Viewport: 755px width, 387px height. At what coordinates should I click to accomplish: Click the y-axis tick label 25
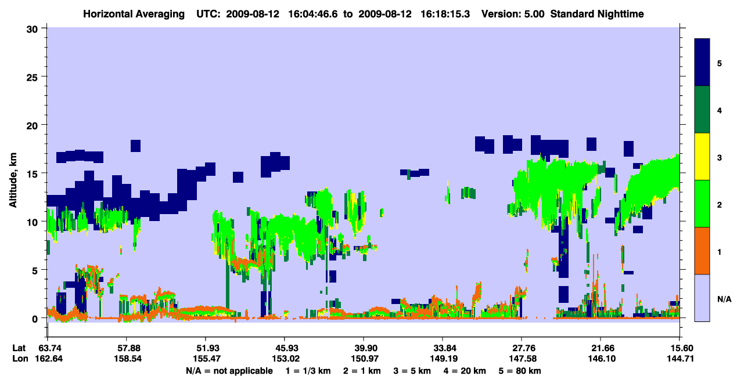(34, 77)
